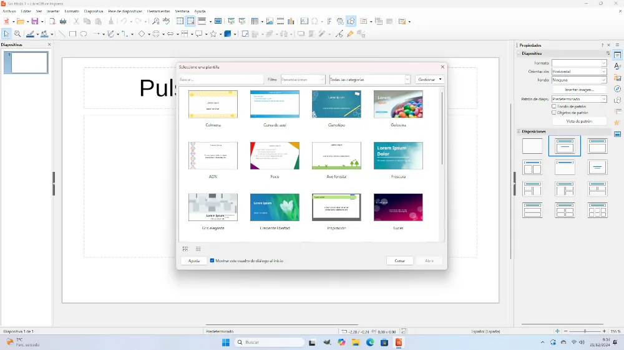
Task: Click the Windows Start button
Action: point(226,342)
